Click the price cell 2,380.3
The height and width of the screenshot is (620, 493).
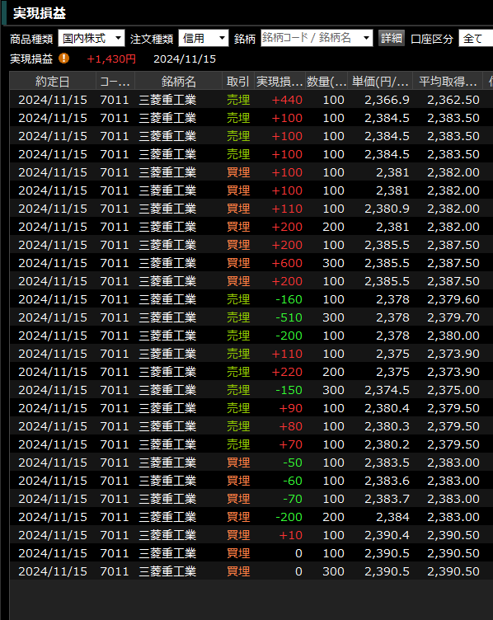point(387,426)
